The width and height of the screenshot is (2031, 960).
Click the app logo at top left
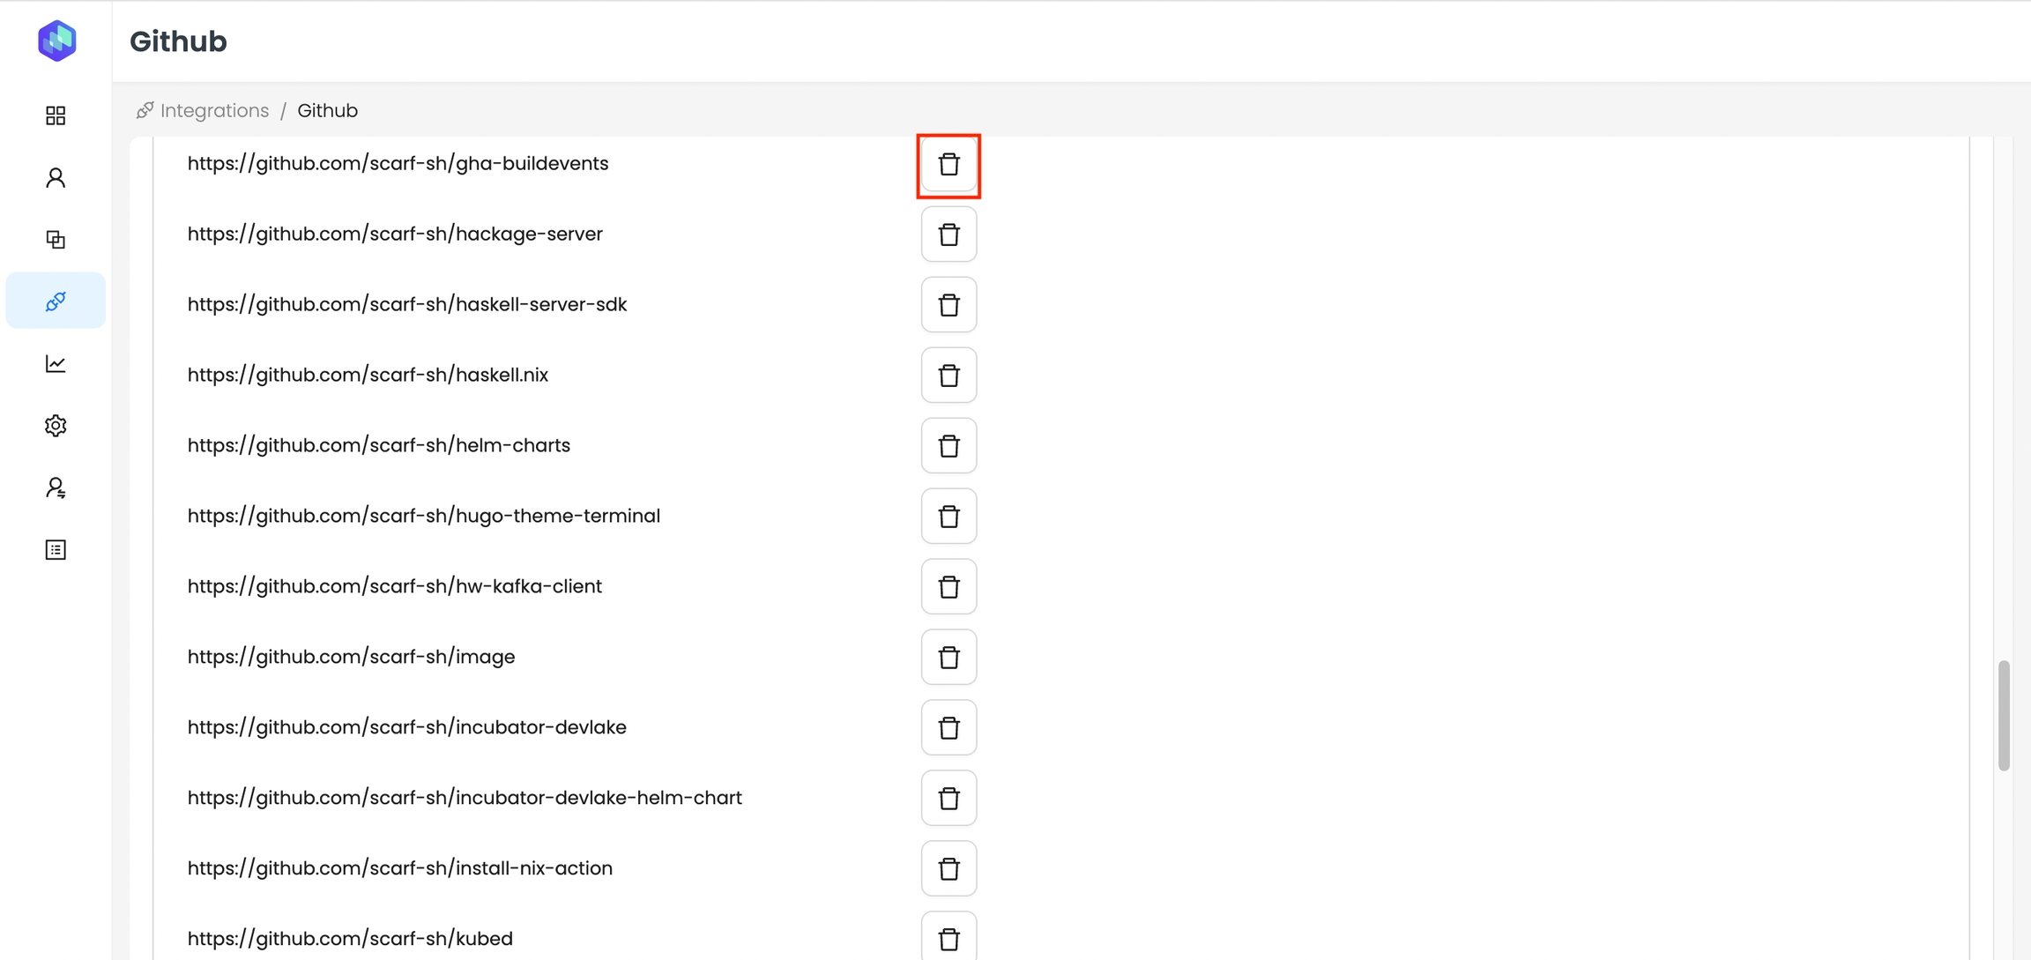coord(57,41)
